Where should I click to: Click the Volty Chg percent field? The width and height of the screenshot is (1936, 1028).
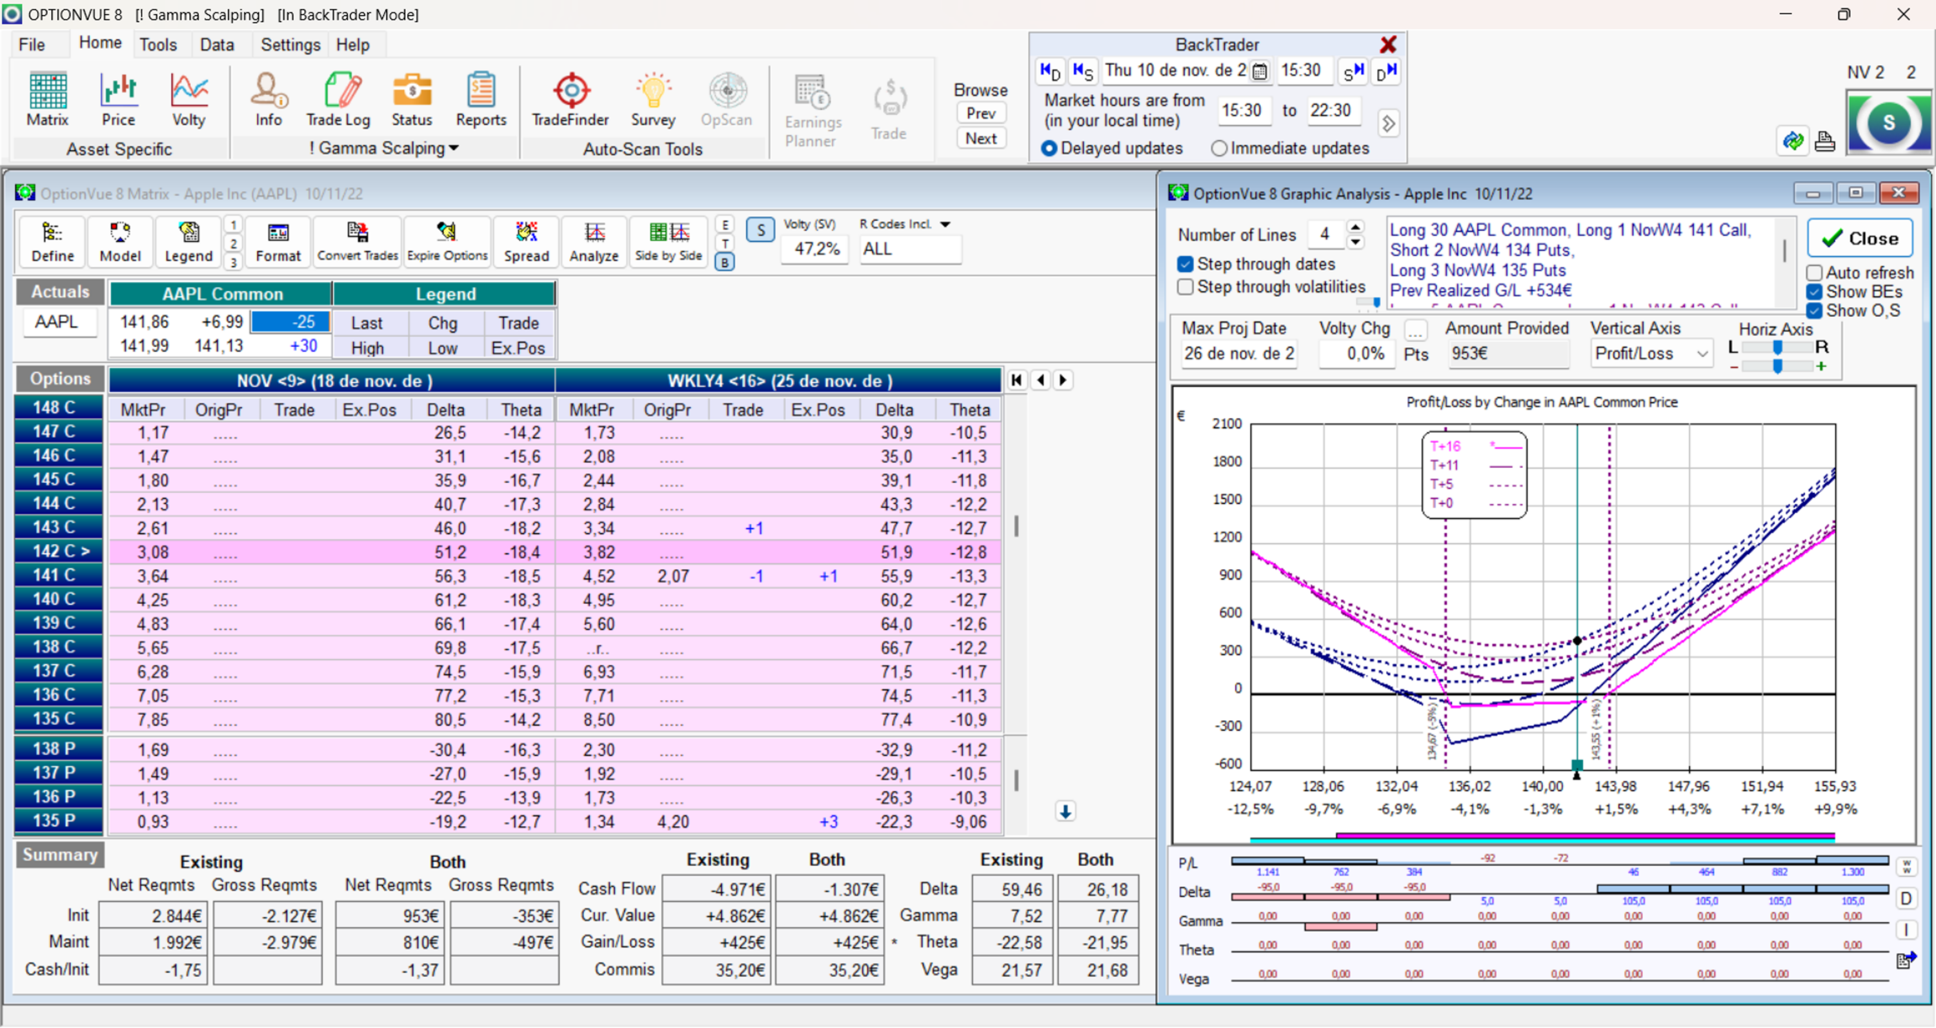[1356, 353]
